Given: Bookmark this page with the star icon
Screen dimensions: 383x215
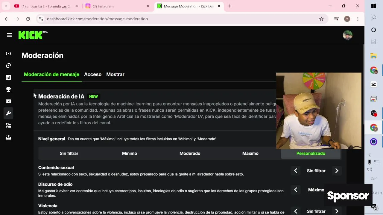Looking at the screenshot, I should point(321,19).
